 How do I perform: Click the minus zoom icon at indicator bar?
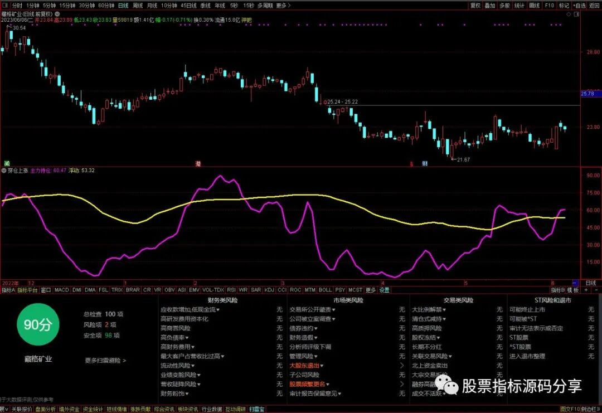coord(596,290)
